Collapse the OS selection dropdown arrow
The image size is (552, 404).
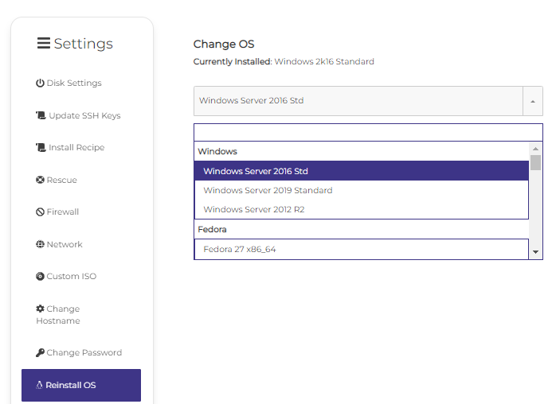click(x=533, y=101)
